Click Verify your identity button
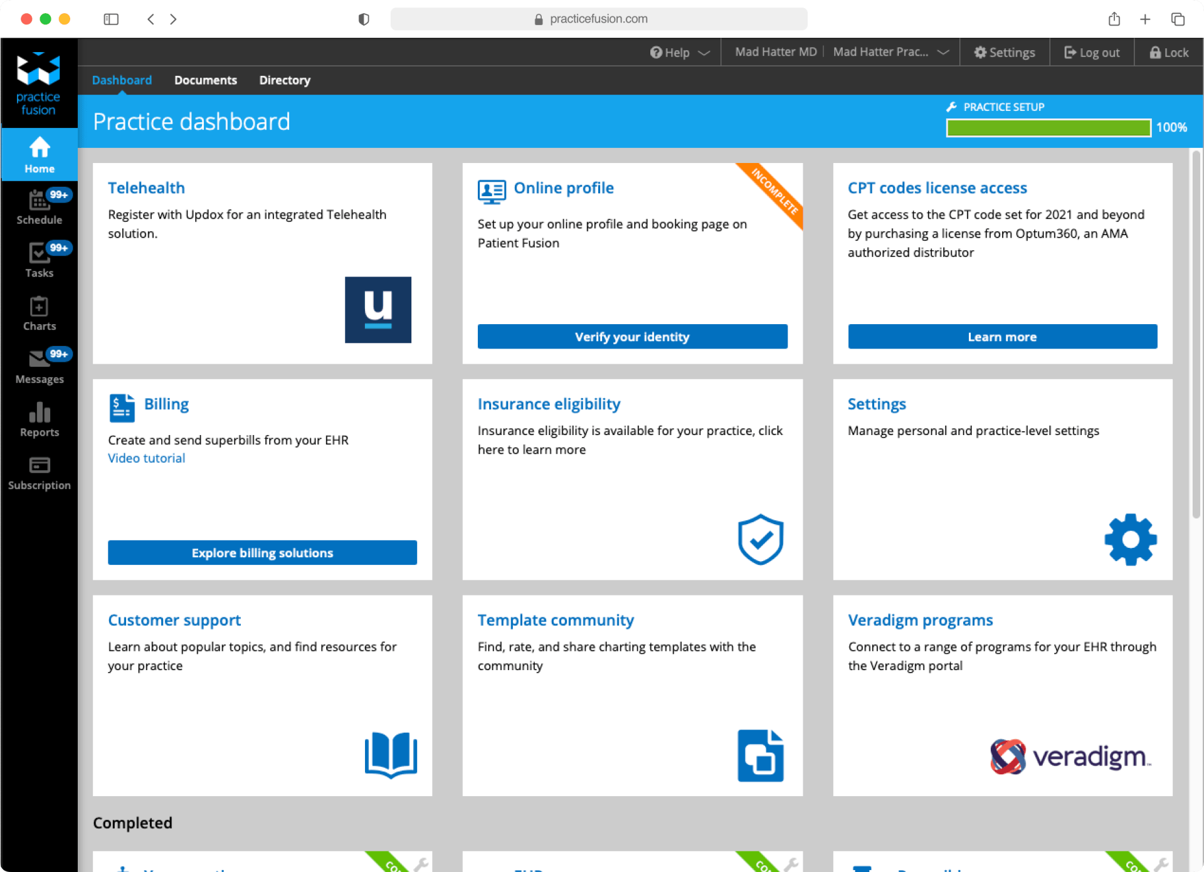1204x872 pixels. (632, 337)
